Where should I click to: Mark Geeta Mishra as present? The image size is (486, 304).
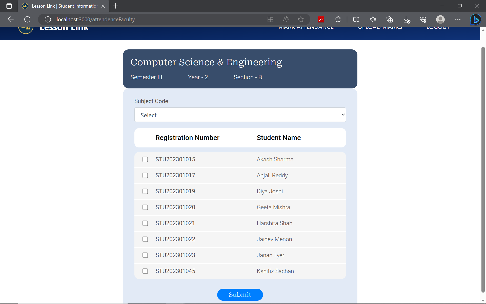(x=145, y=207)
